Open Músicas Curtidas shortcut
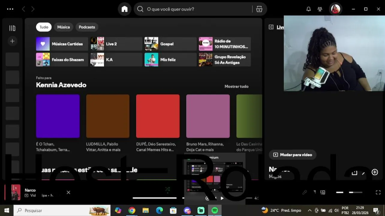The image size is (385, 216). 62,44
